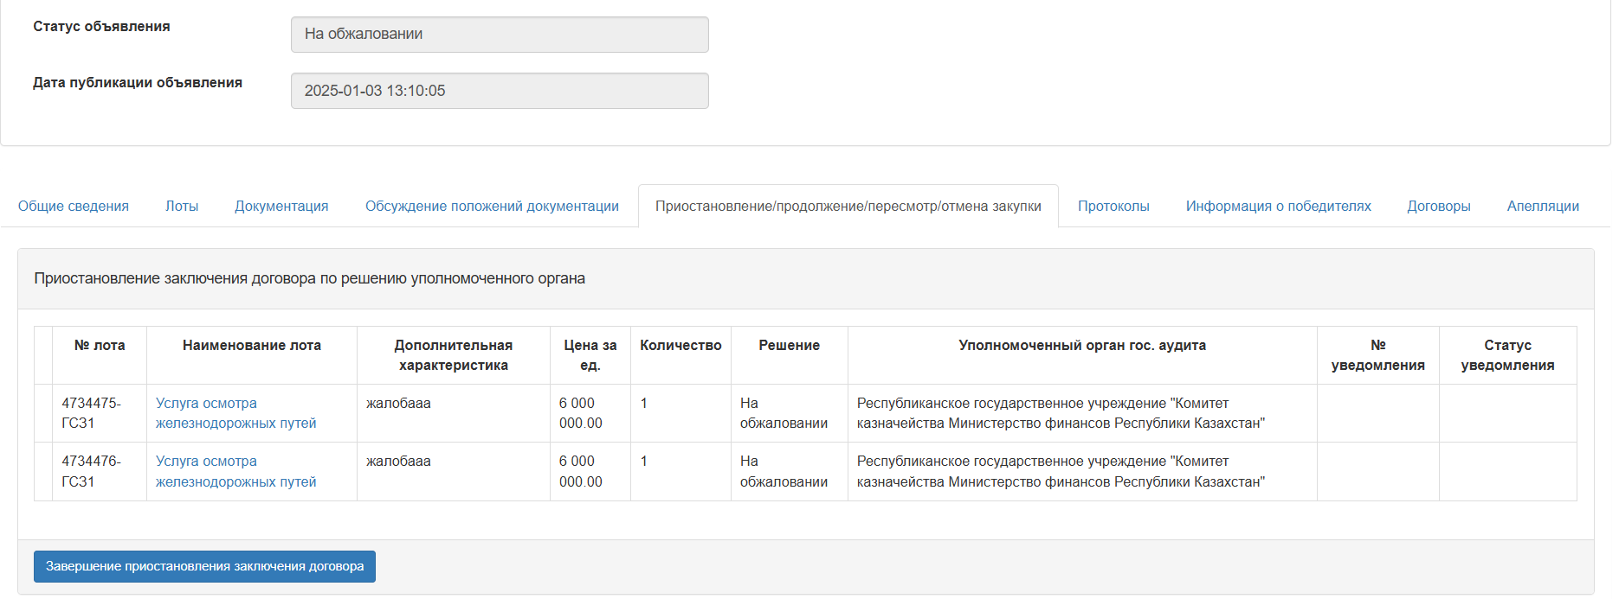1619x599 pixels.
Task: Click Комитет казначейства text in row 4734475-ГС31
Action: point(1061,413)
